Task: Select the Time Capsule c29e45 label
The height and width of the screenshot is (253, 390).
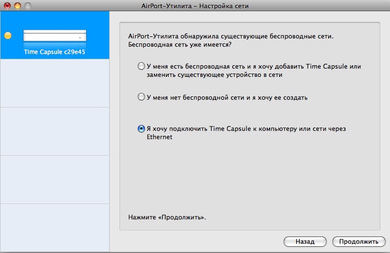Action: click(x=55, y=52)
